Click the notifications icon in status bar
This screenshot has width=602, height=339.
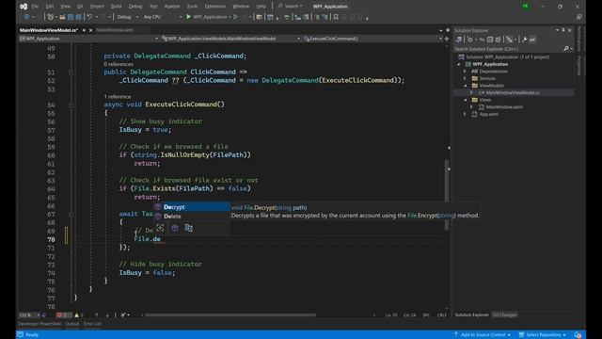point(578,335)
